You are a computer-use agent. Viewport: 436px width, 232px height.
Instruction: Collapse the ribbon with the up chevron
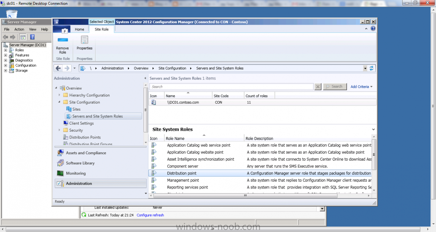pos(367,29)
